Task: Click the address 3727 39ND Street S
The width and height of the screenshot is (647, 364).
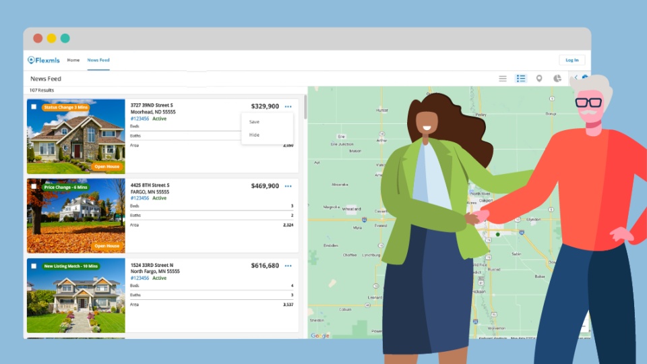Action: pos(152,106)
